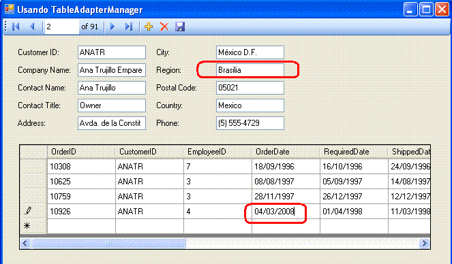Click the application icon in title bar
Viewport: 452px width, 264px height.
click(x=10, y=10)
